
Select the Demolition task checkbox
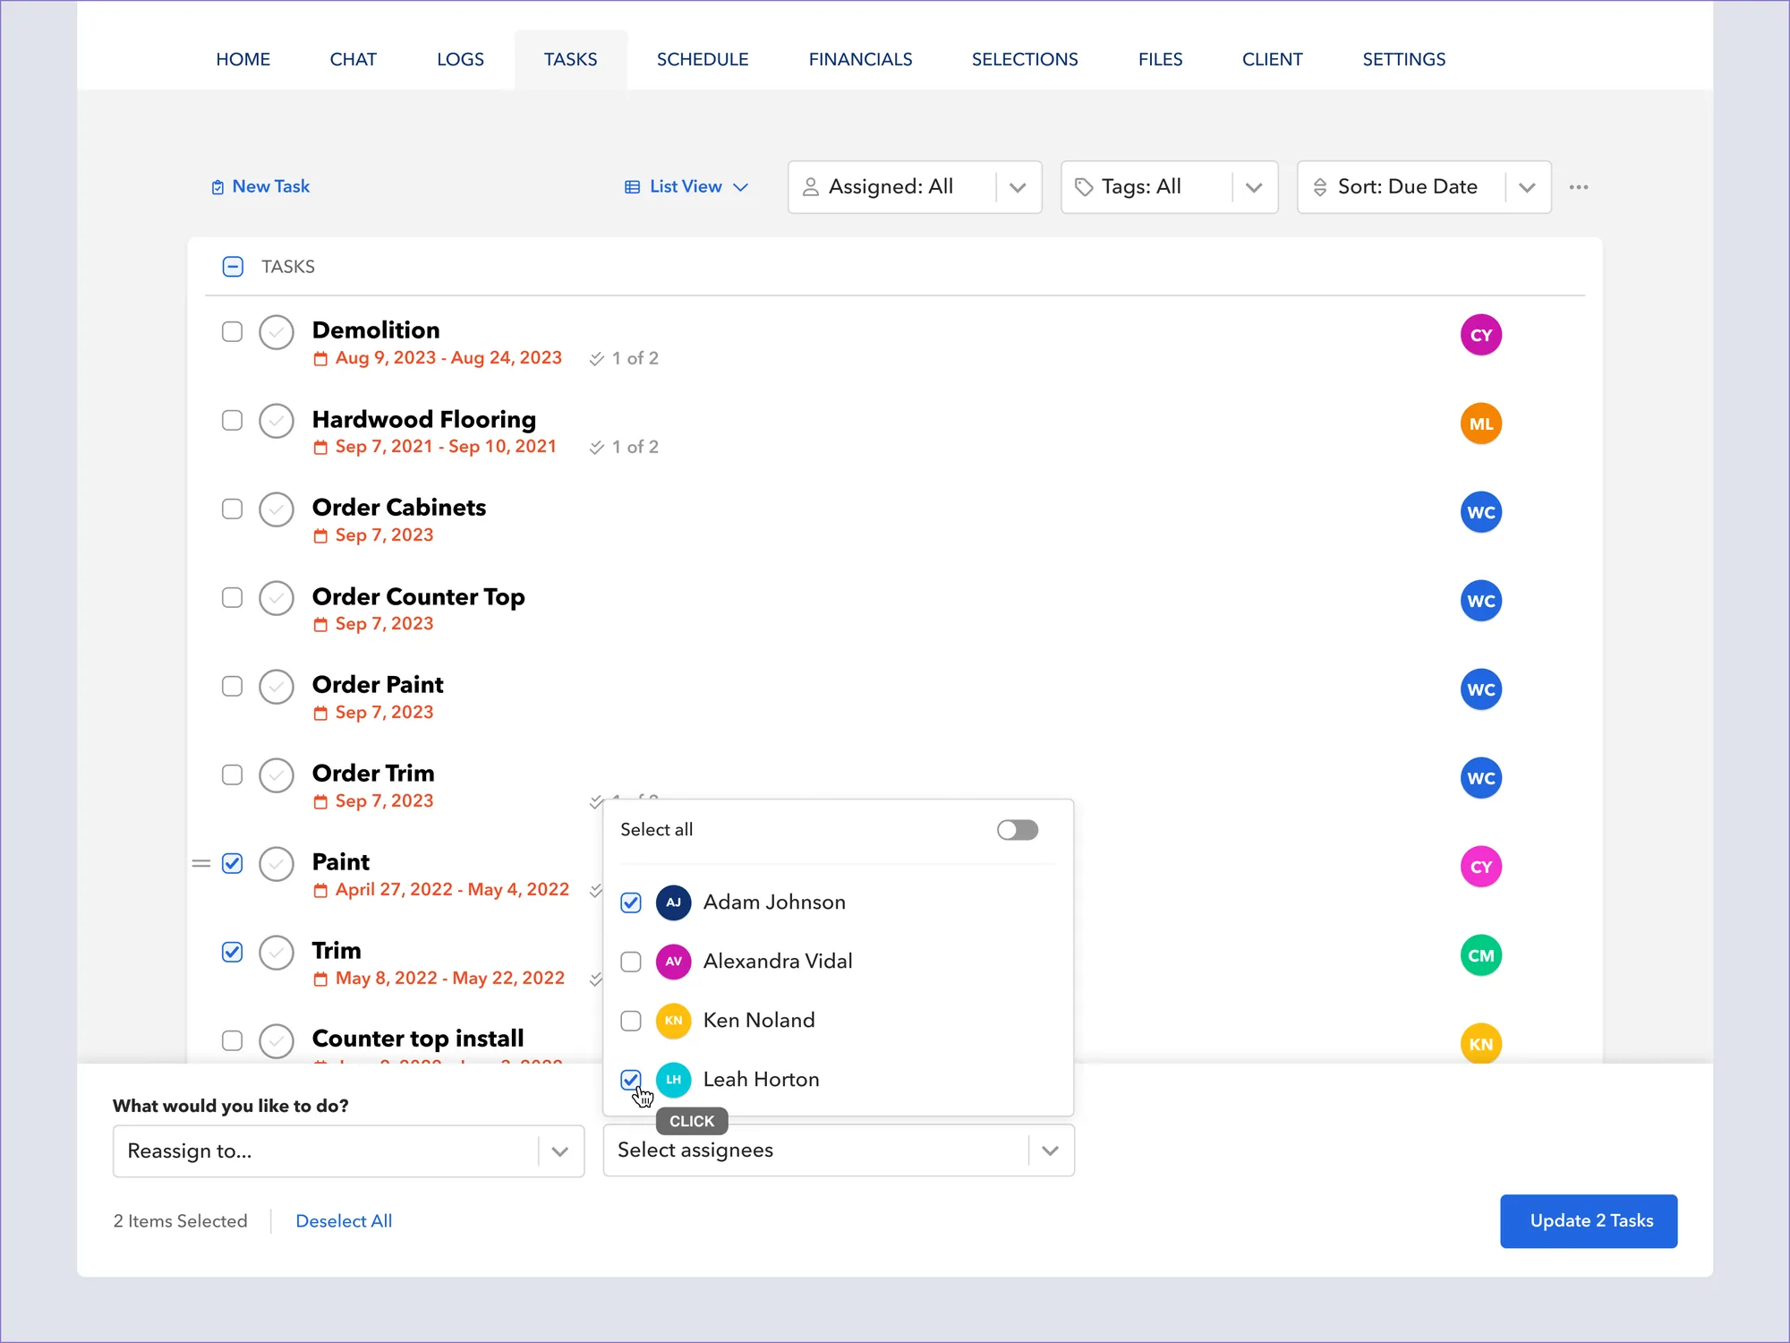tap(232, 332)
